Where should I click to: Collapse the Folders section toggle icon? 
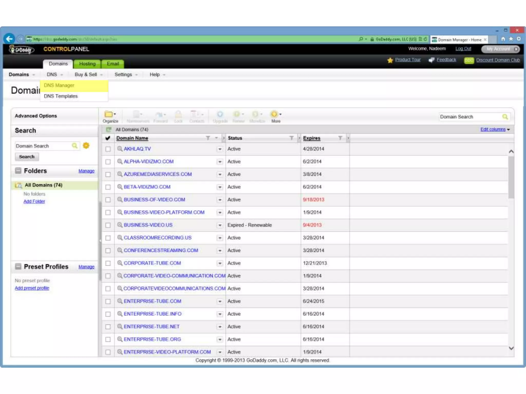pyautogui.click(x=18, y=171)
